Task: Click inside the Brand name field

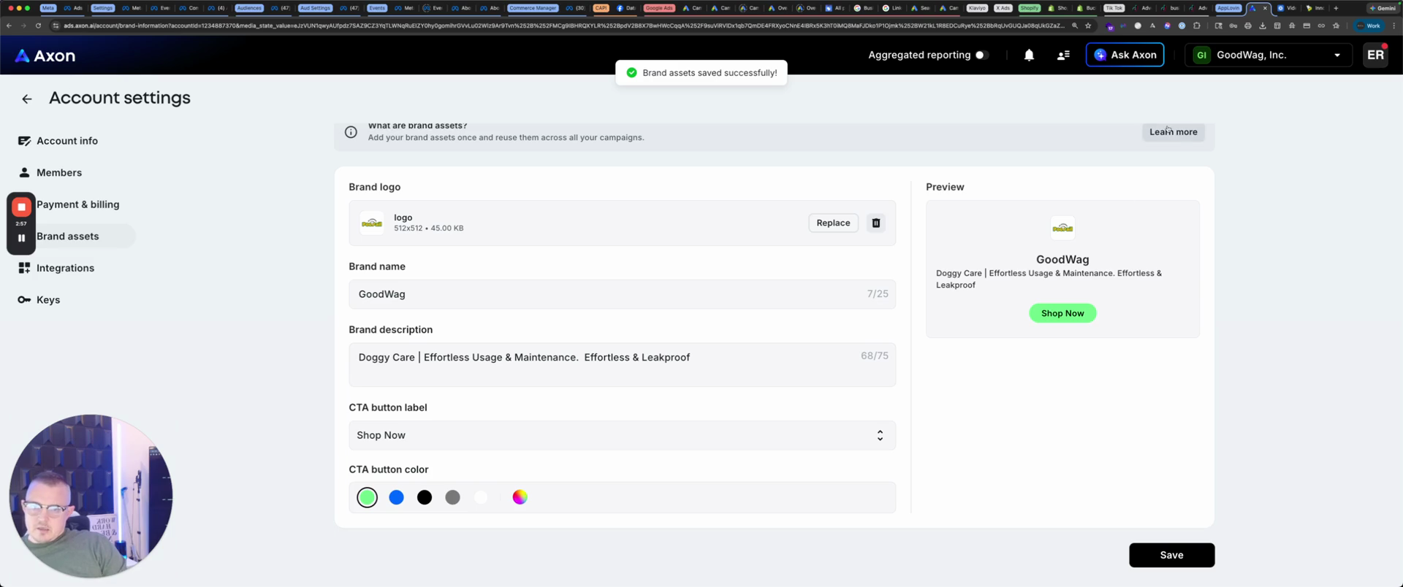Action: click(607, 295)
